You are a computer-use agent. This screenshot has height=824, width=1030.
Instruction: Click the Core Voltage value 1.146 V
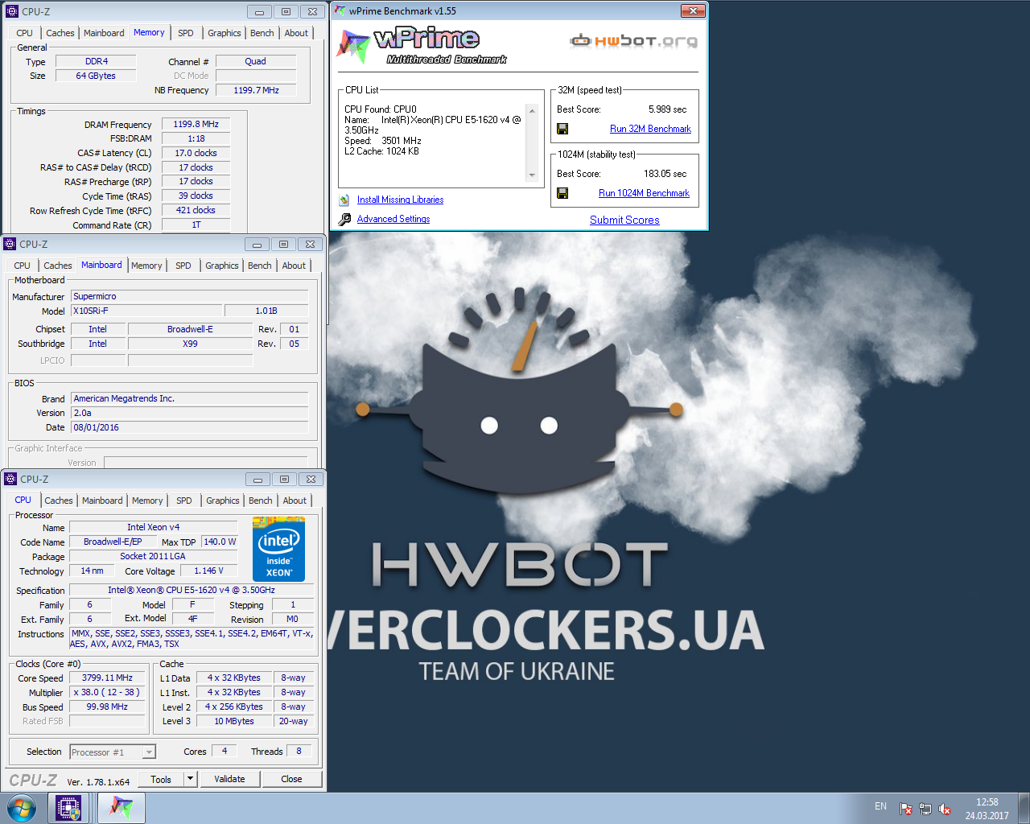coord(209,571)
